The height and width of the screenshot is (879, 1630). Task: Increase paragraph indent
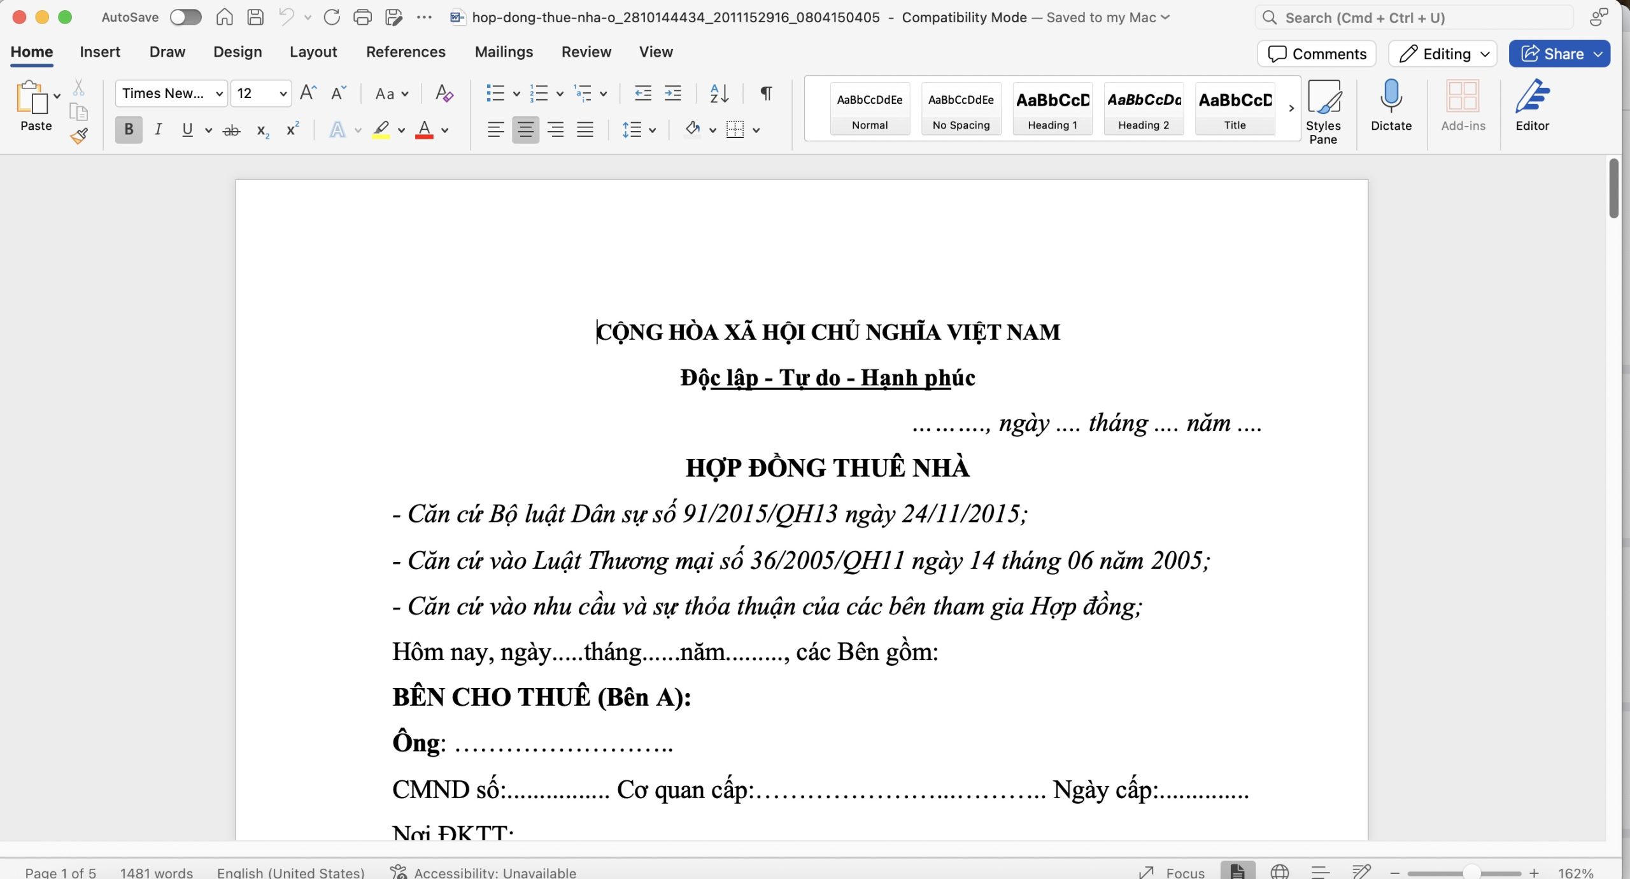tap(673, 94)
